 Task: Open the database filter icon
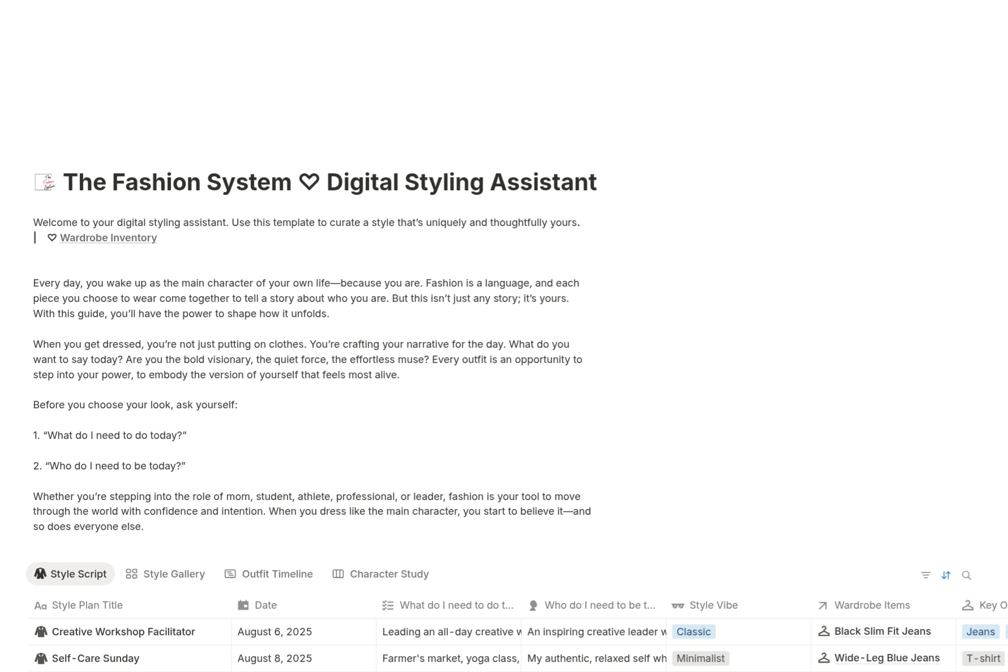(x=925, y=575)
